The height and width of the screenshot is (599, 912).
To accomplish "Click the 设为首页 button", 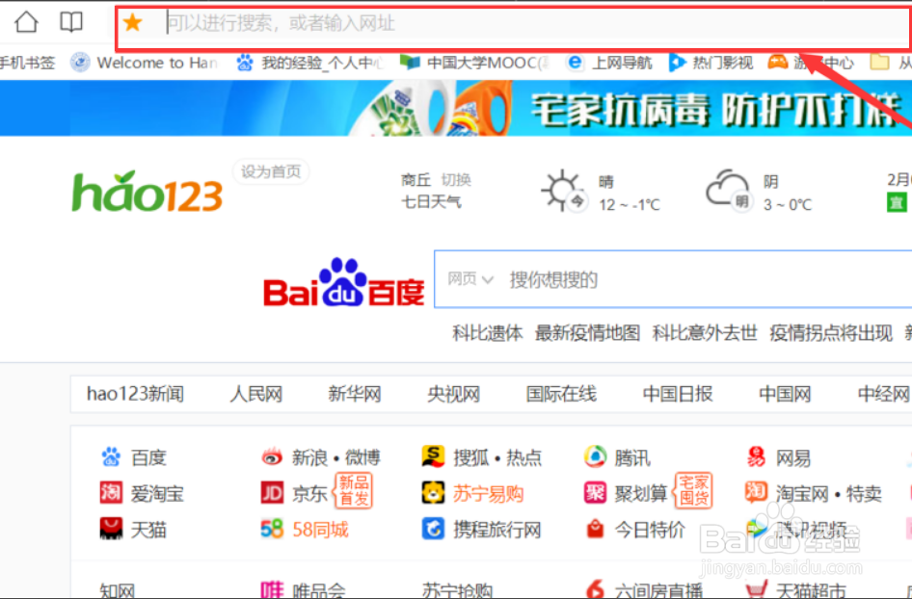I will [x=271, y=171].
